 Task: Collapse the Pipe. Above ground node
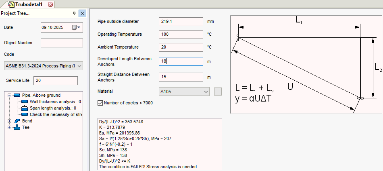(x=10, y=95)
